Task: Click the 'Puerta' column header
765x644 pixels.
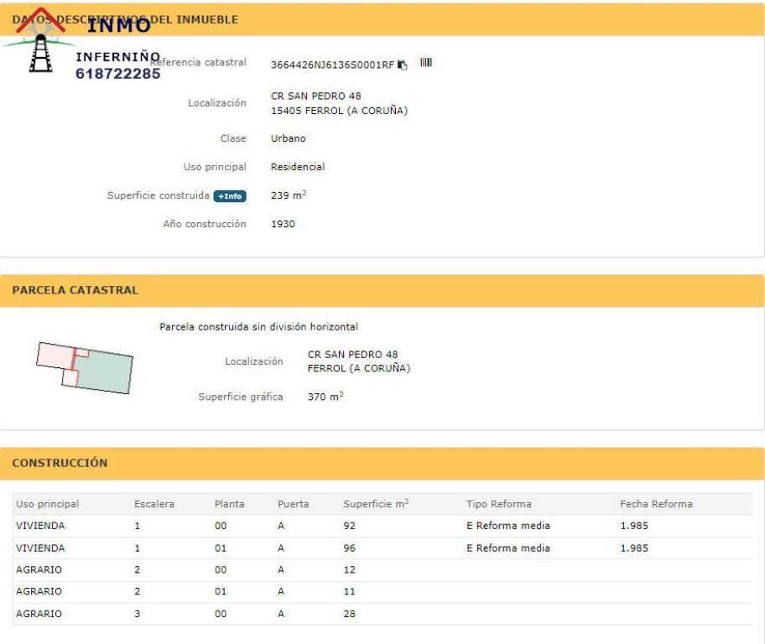Action: point(294,504)
